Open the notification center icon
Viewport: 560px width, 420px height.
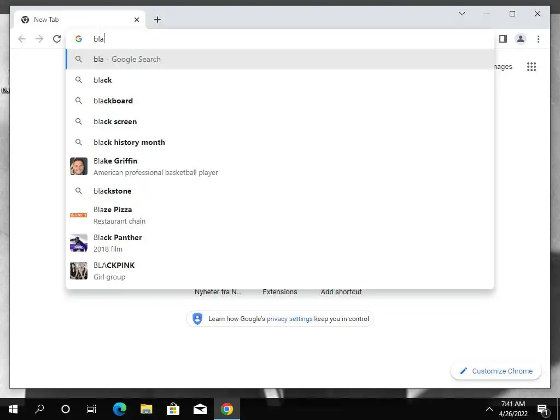tap(543, 409)
